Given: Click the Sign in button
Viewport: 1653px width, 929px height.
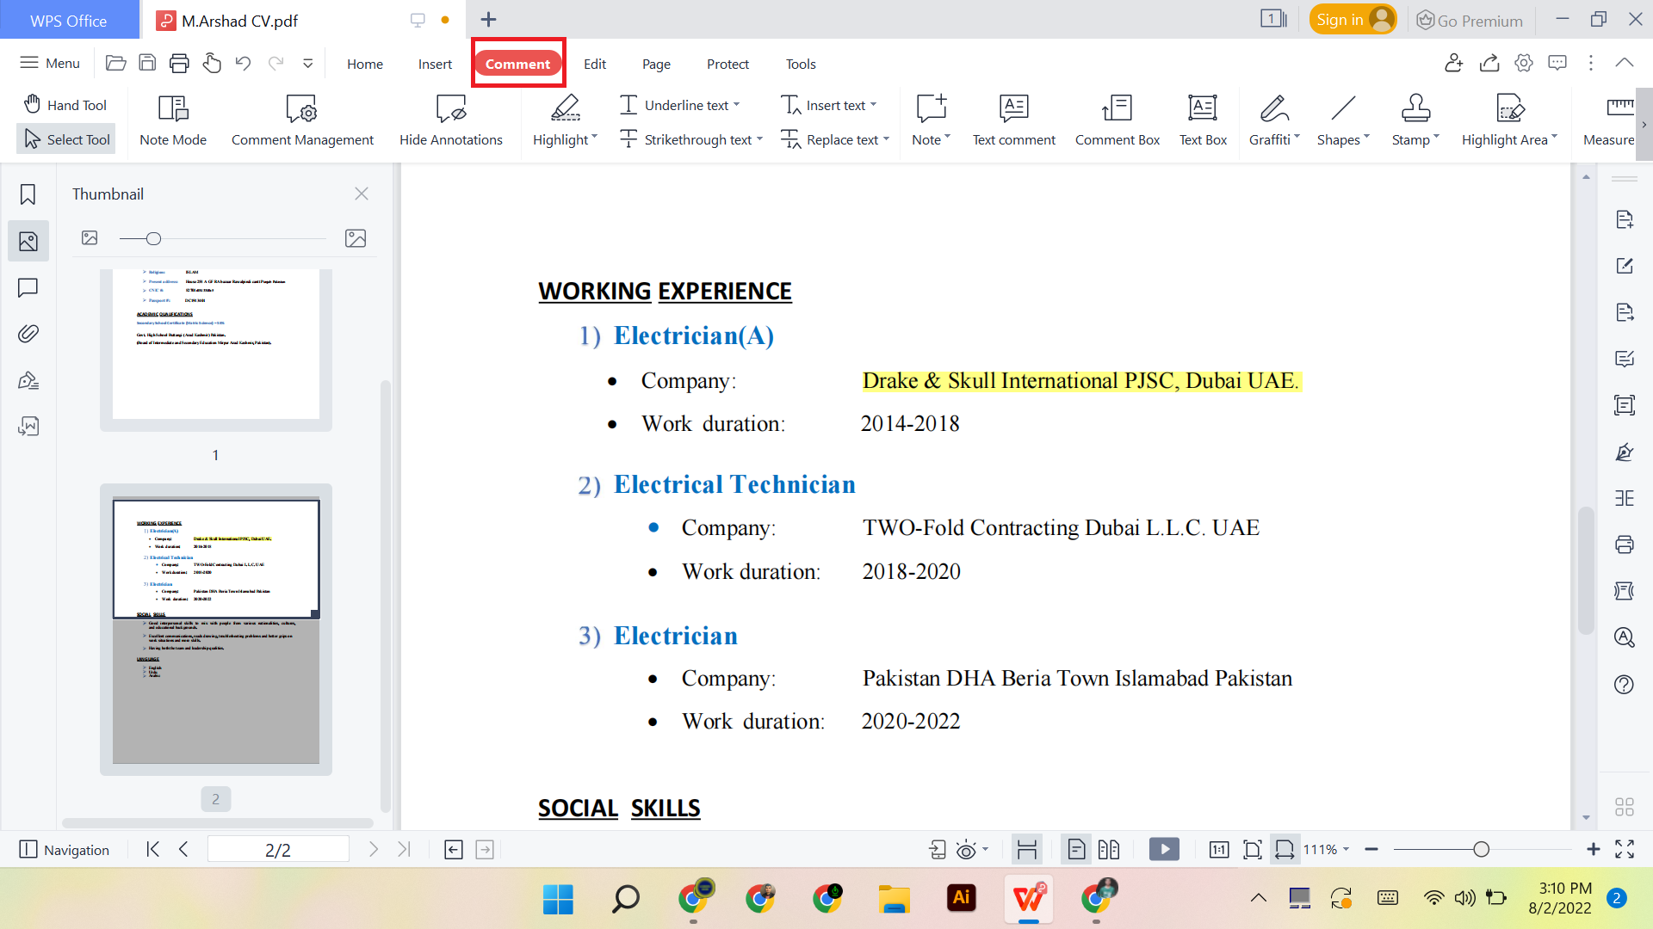Looking at the screenshot, I should coord(1352,18).
